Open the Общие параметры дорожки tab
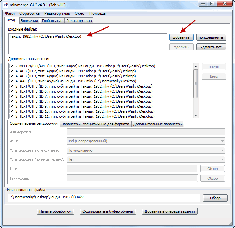 (x=34, y=123)
